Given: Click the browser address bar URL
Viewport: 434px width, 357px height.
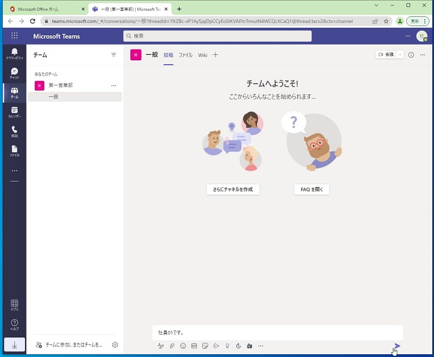Looking at the screenshot, I should [202, 21].
